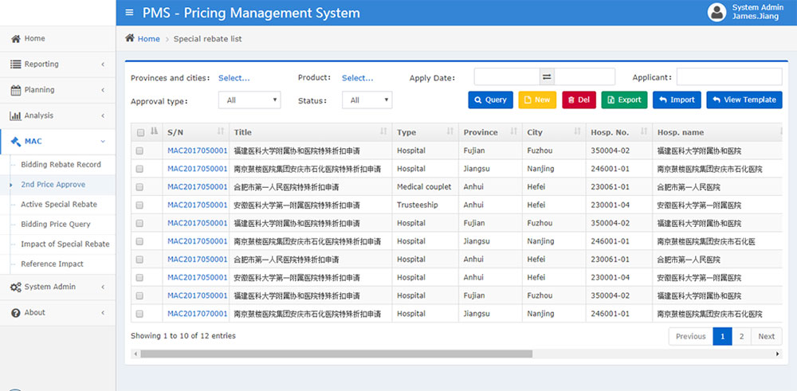Screen dimensions: 797x391
Task: Open the Status dropdown
Action: (367, 100)
